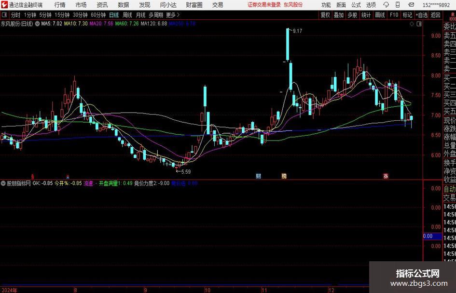This screenshot has width=456, height=293.
Task: Switch to 1分钟 period tab
Action: (30, 15)
